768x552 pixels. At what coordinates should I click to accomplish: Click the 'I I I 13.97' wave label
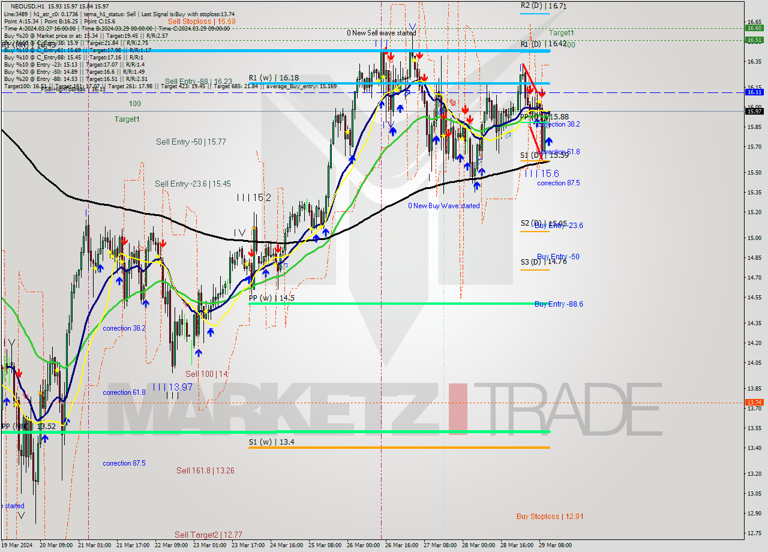point(172,387)
